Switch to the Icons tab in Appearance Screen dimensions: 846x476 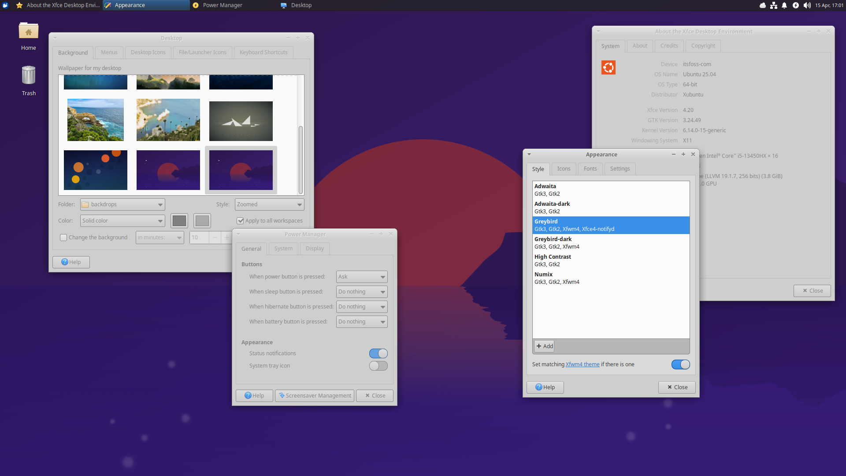click(x=563, y=168)
